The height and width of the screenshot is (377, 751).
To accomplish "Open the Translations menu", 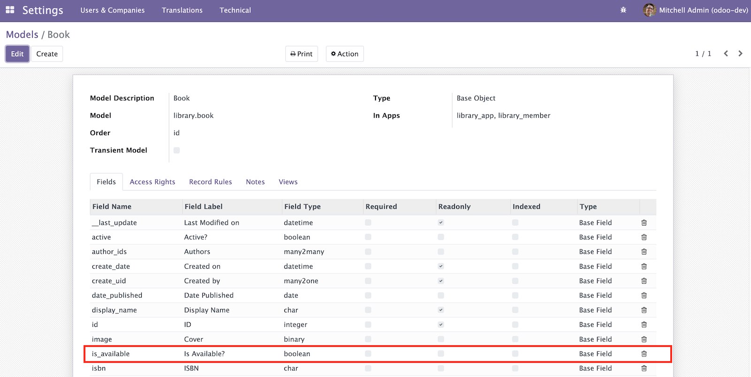I will coord(182,10).
